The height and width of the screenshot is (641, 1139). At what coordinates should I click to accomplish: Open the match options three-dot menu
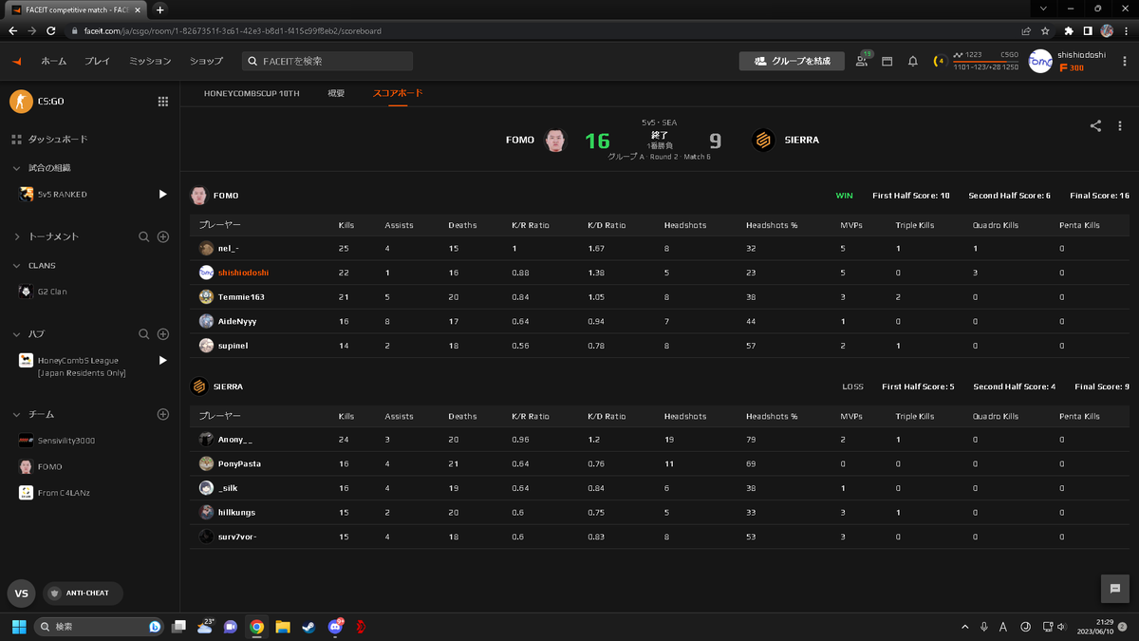pyautogui.click(x=1120, y=125)
